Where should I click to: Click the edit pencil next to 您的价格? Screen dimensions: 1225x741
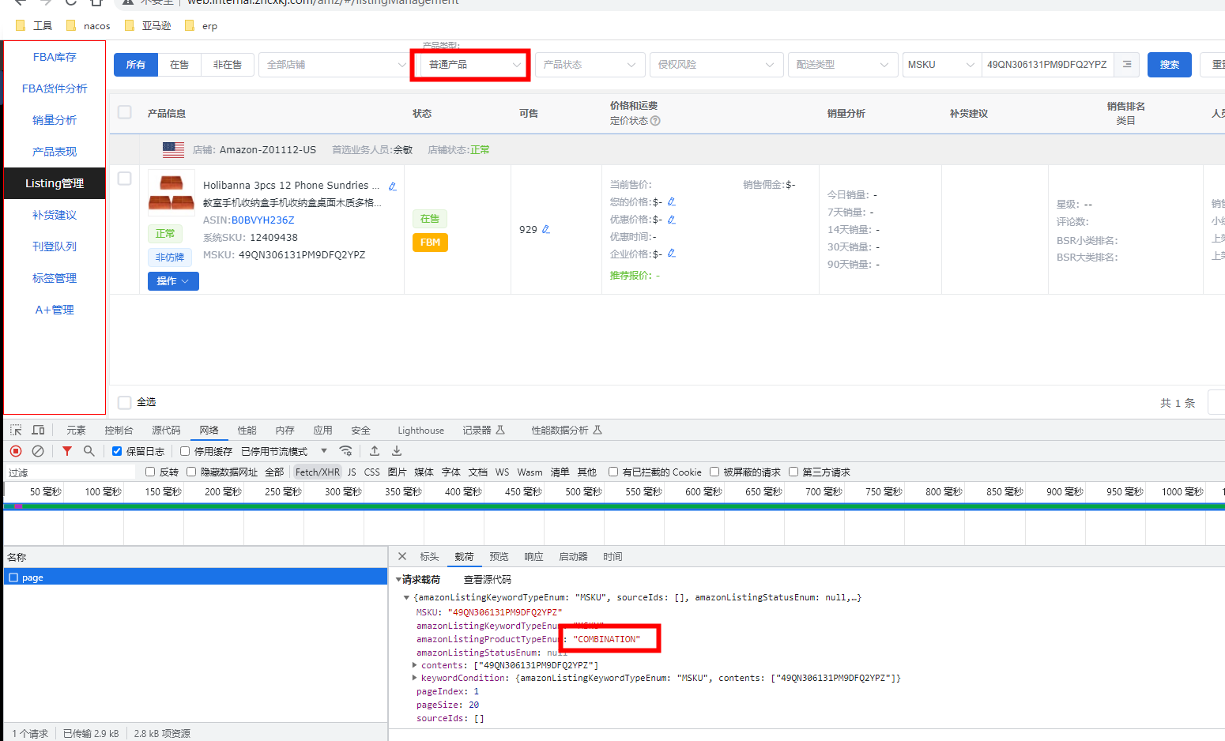672,201
